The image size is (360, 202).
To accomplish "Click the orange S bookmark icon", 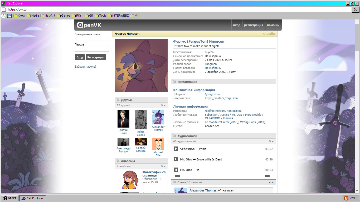I will (x=3, y=16).
